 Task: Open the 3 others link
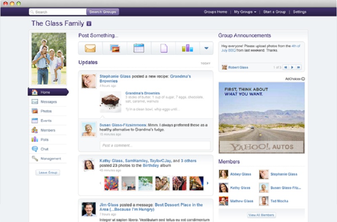pos(188,160)
